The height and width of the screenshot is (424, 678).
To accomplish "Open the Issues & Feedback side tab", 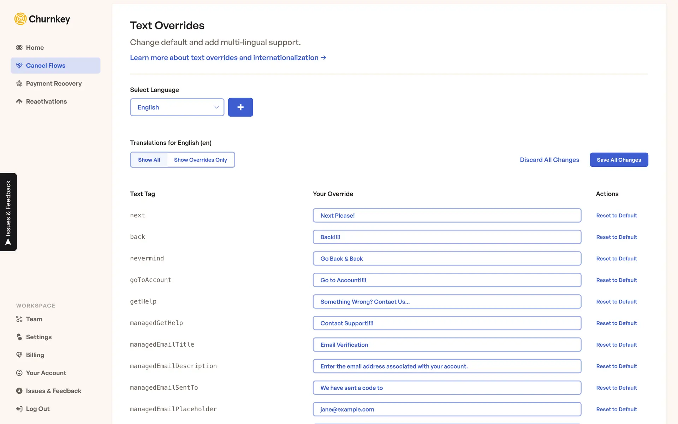I will (8, 212).
